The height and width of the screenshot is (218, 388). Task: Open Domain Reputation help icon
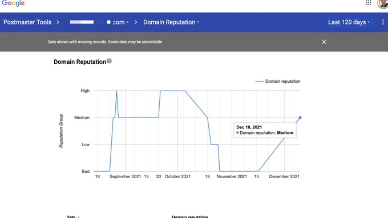click(109, 61)
